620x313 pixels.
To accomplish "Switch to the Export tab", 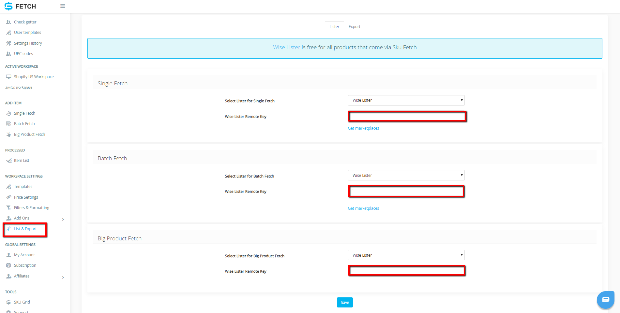I will tap(355, 27).
